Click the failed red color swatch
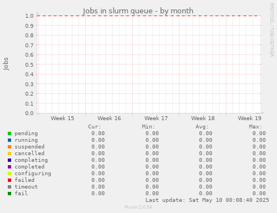Screen dimensions: 277x213 click(x=9, y=180)
